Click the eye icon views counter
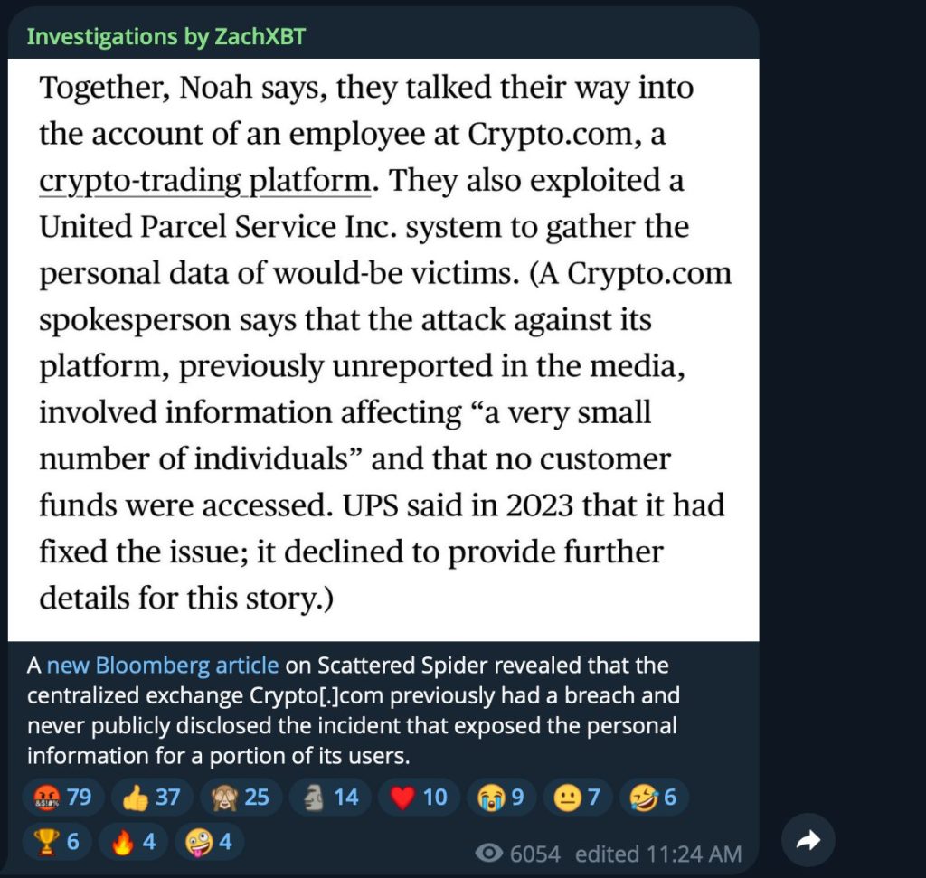This screenshot has width=926, height=878. pos(489,854)
